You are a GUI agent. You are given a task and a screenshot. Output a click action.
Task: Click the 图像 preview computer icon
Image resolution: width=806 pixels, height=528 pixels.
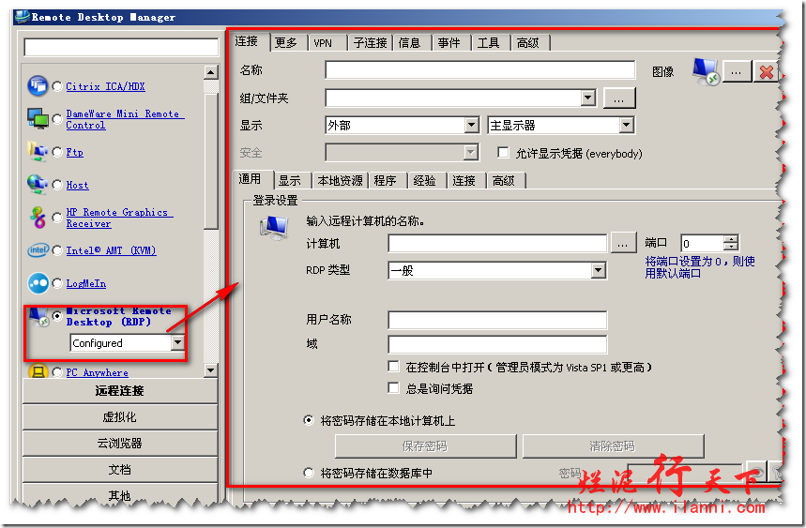tap(706, 71)
